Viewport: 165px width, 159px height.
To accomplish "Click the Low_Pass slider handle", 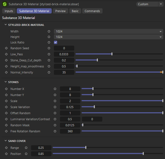I will (x=112, y=54).
